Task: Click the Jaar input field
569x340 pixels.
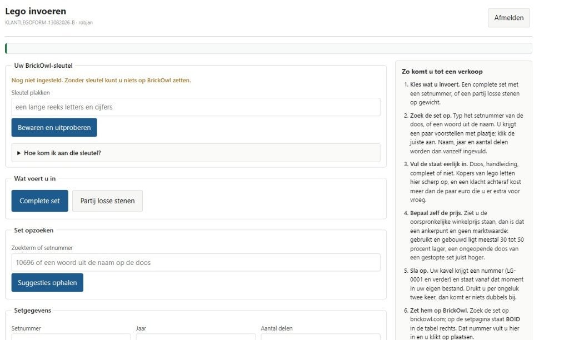Action: pos(196,337)
